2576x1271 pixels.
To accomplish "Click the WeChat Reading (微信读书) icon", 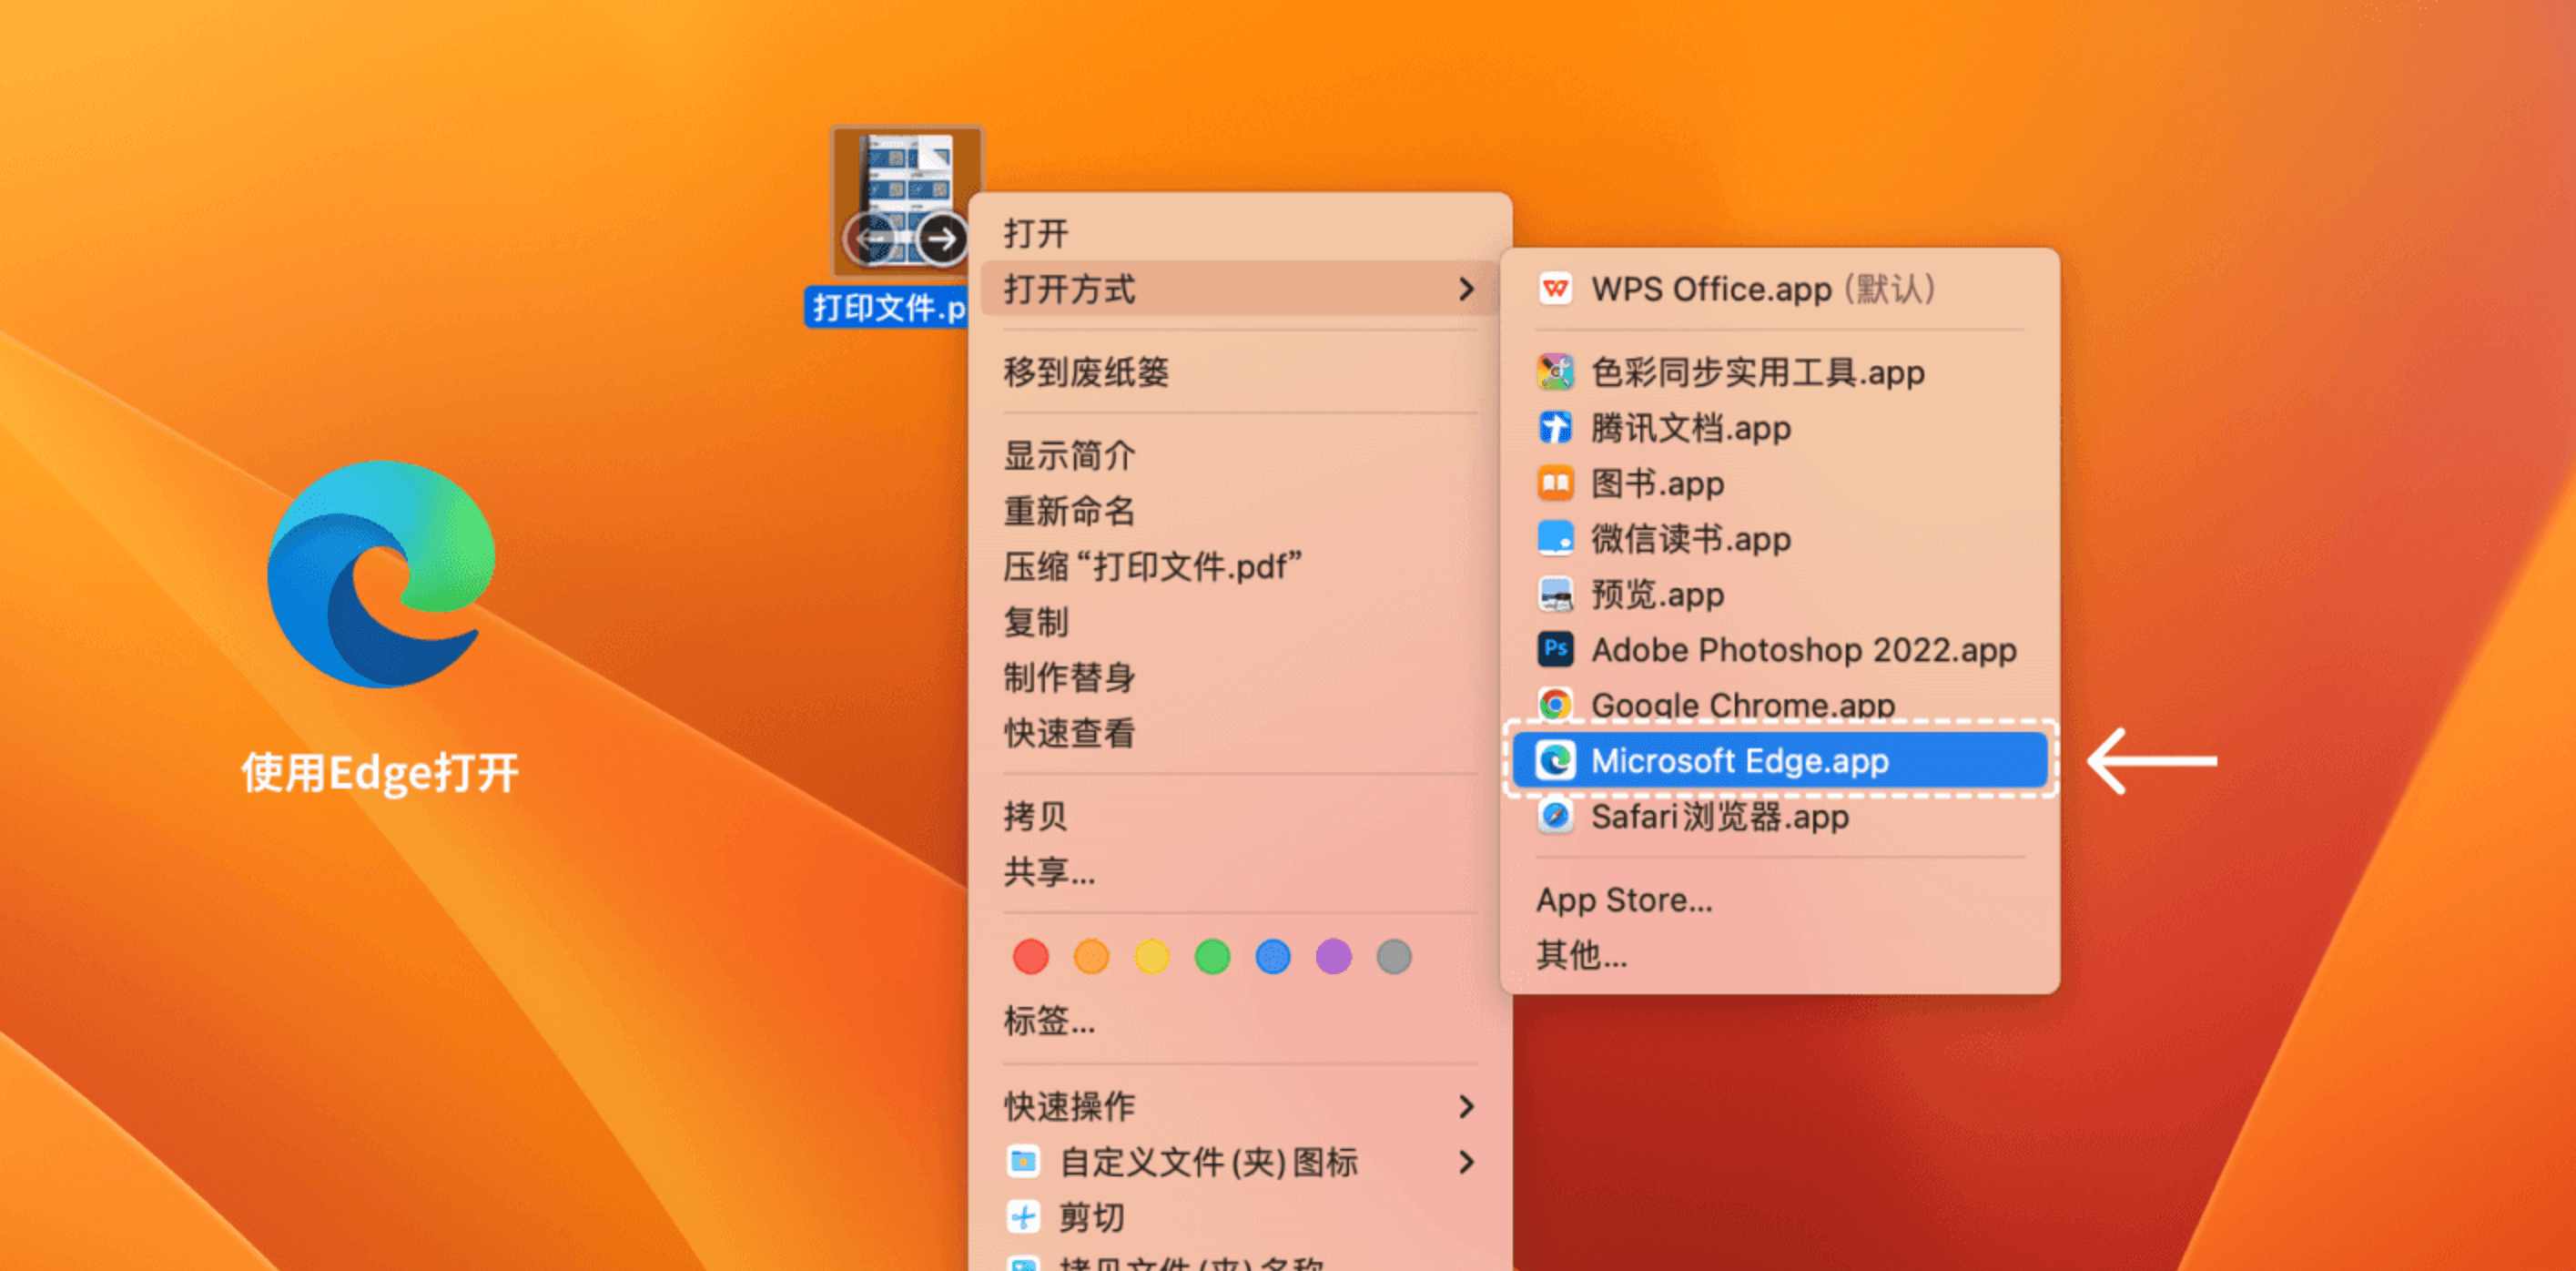I will (1554, 539).
